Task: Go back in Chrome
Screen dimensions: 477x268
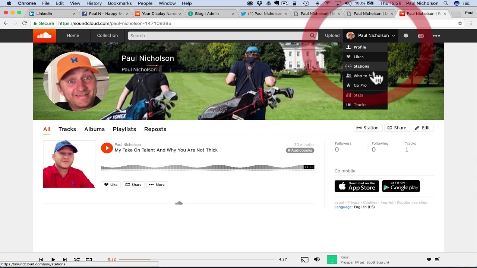Action: [x=6, y=23]
